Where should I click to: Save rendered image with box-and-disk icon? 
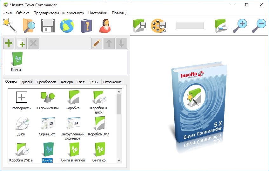pyautogui.click(x=139, y=25)
